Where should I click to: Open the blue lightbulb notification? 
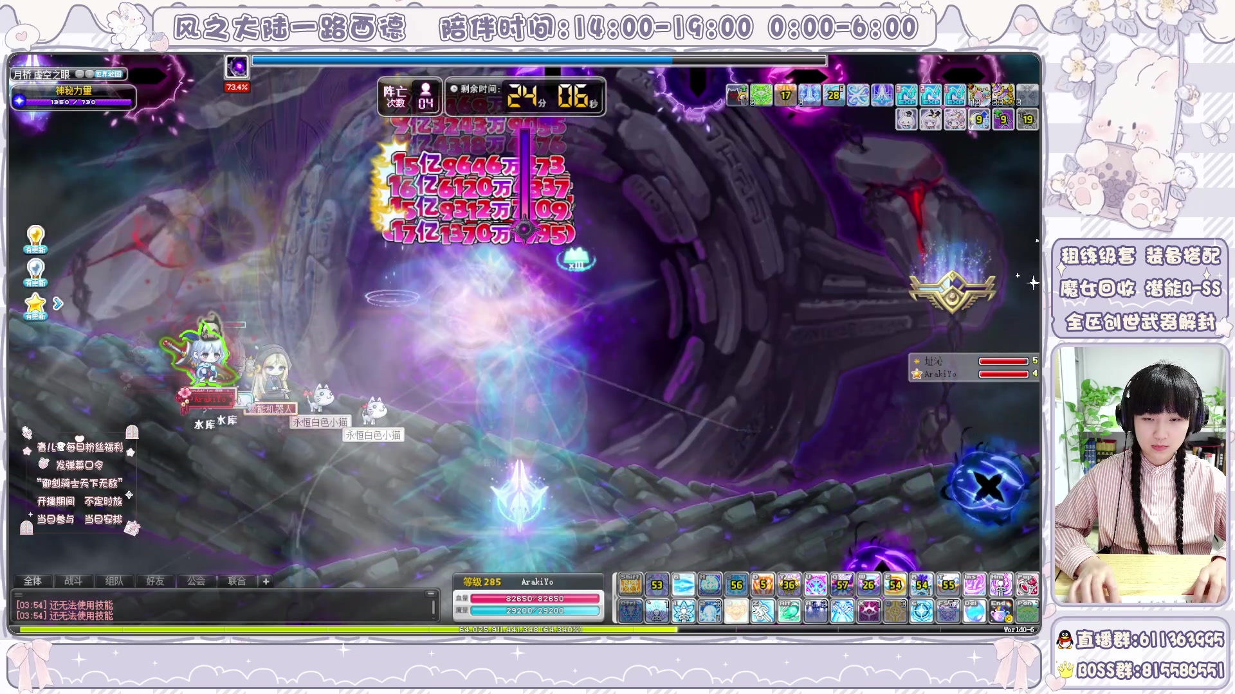tap(35, 272)
